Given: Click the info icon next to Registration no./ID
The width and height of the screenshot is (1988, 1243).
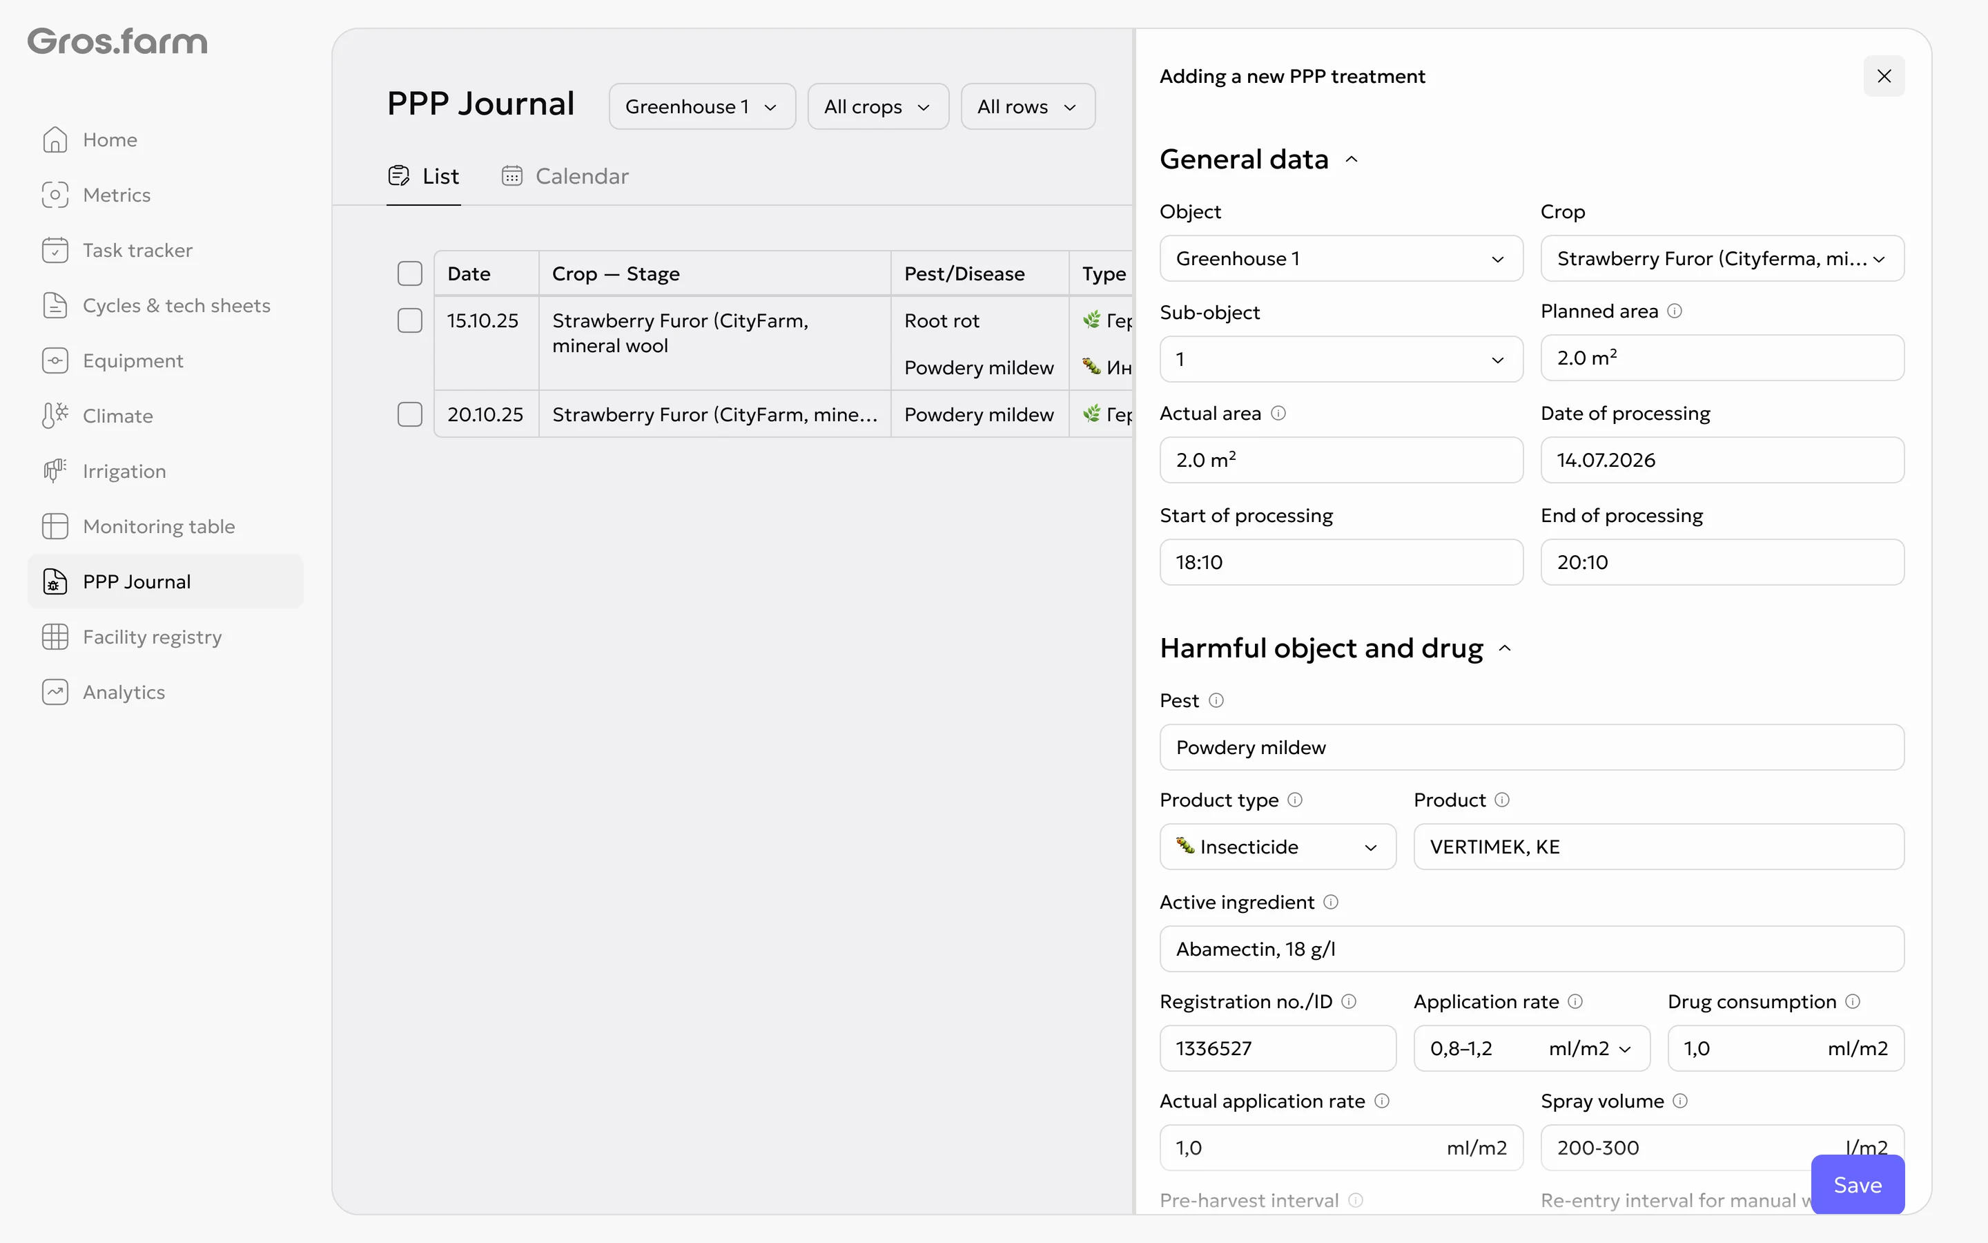Looking at the screenshot, I should [x=1349, y=1001].
